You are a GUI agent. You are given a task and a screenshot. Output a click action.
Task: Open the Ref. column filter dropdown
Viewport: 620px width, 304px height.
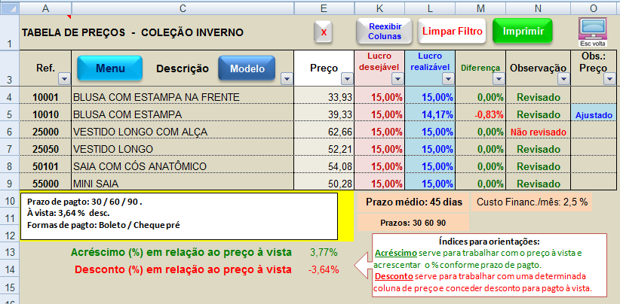coord(63,78)
